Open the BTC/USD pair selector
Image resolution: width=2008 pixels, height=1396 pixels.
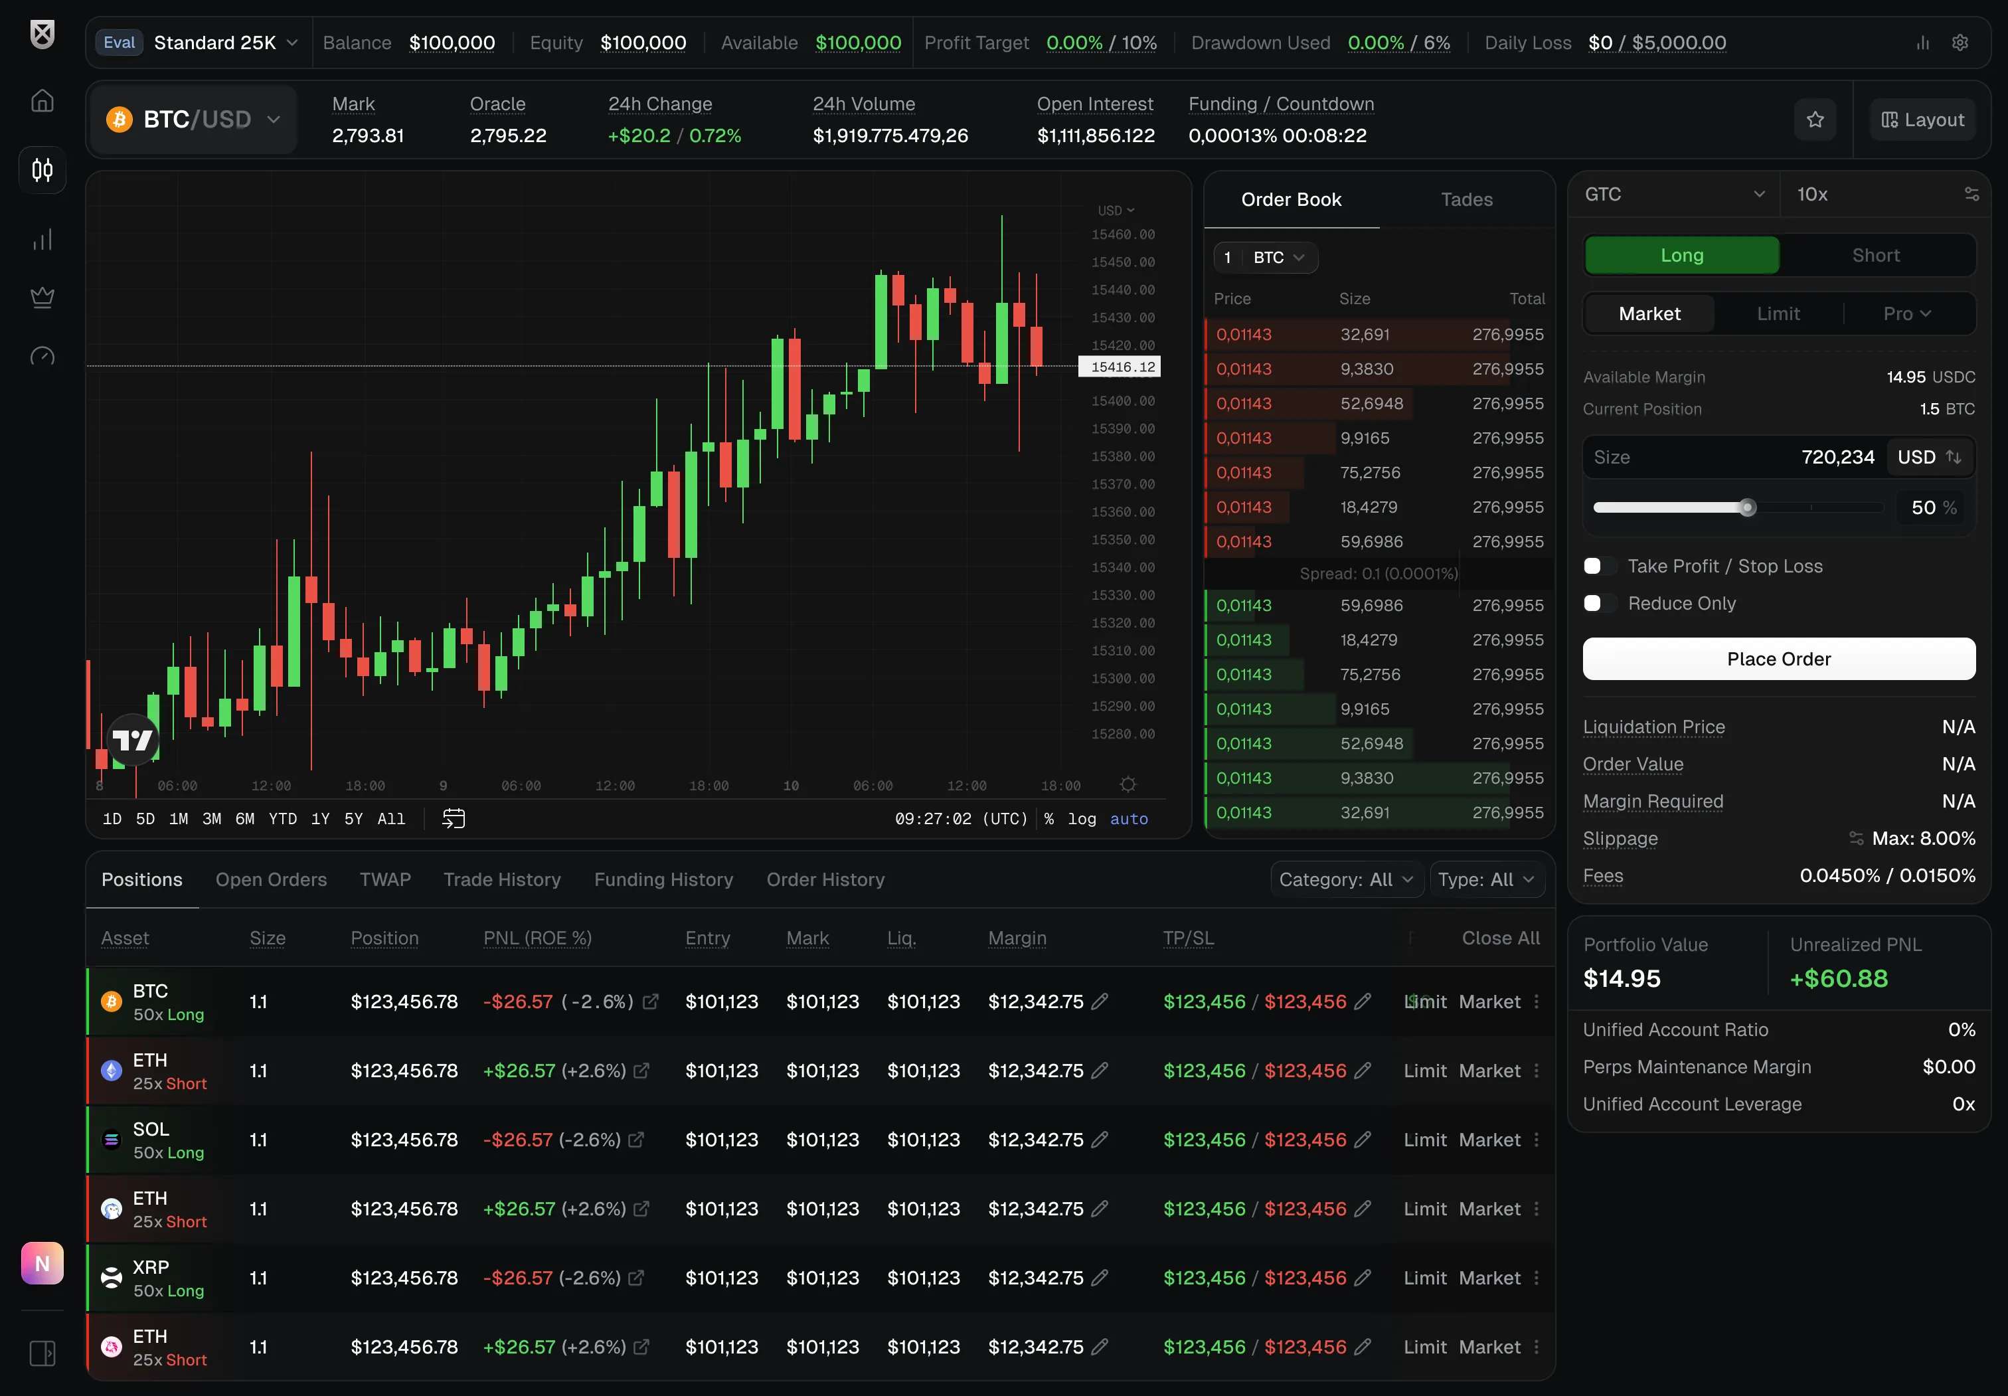pyautogui.click(x=194, y=120)
